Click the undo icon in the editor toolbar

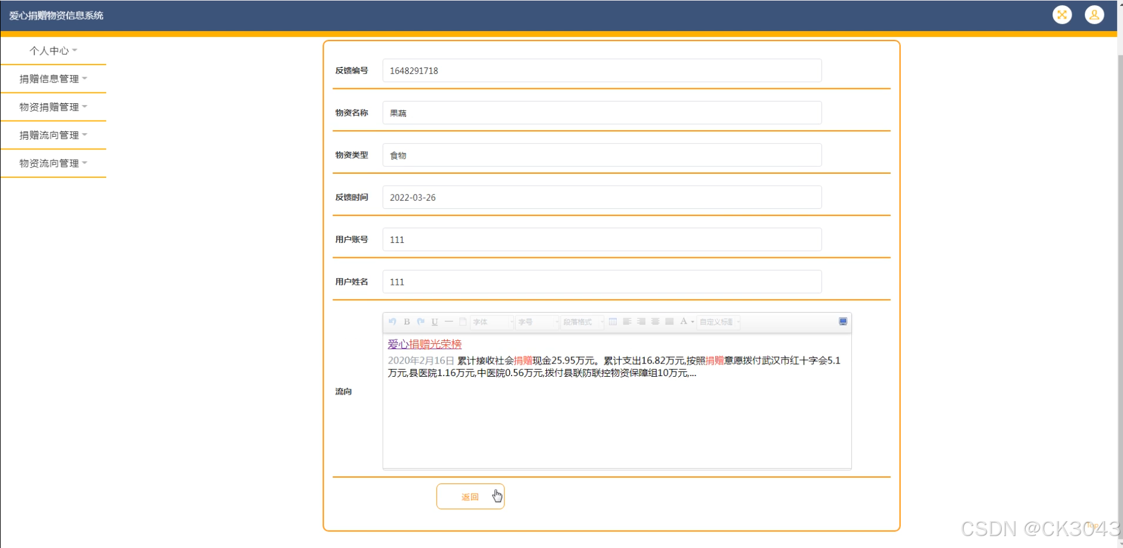coord(392,322)
